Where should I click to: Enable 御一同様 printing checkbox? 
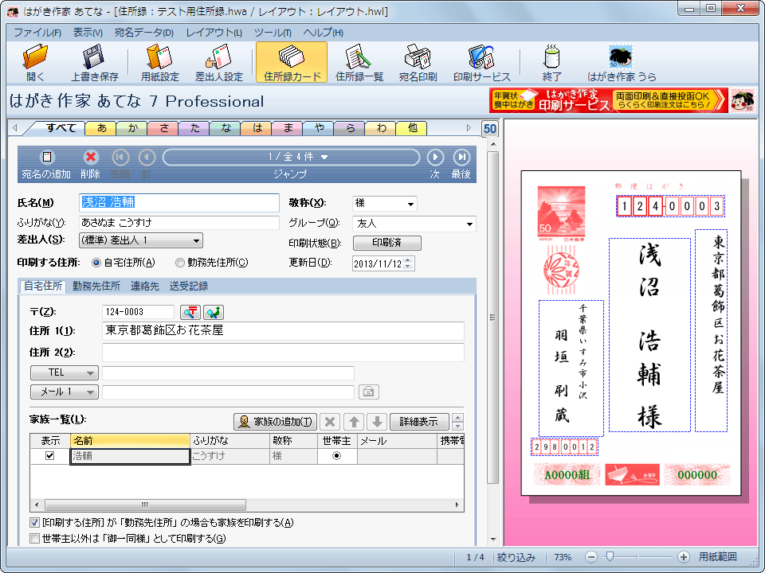point(34,539)
